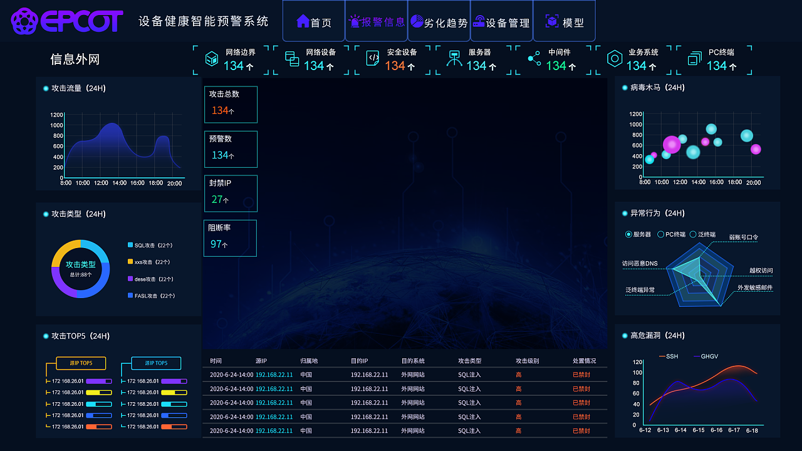Click the 源IP TOP5 yellow tab
802x451 pixels.
click(81, 363)
